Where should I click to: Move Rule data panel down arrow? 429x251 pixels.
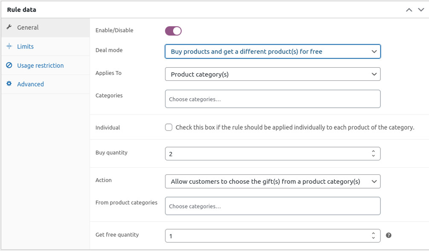pos(421,10)
